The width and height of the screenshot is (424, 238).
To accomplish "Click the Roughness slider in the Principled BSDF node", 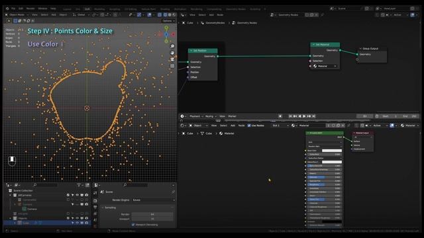I will tap(325, 184).
